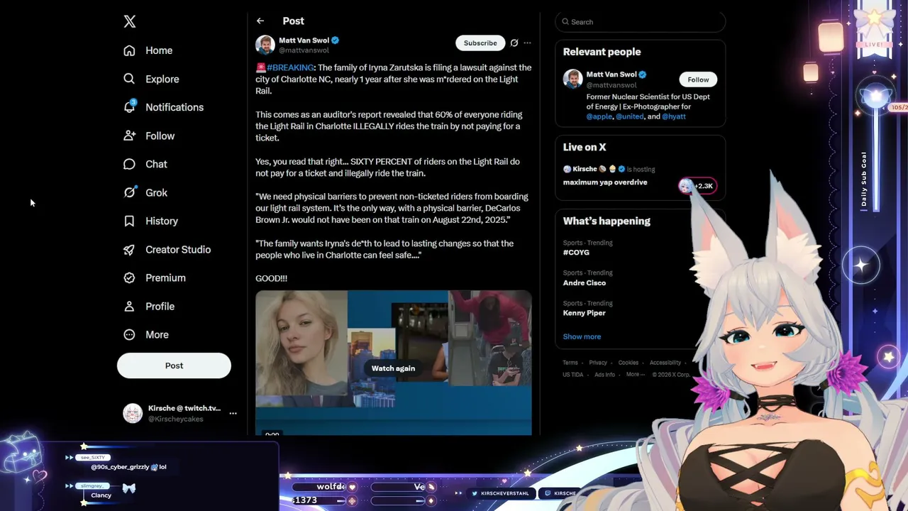908x511 pixels.
Task: Click the back arrow next to Post
Action: [260, 21]
